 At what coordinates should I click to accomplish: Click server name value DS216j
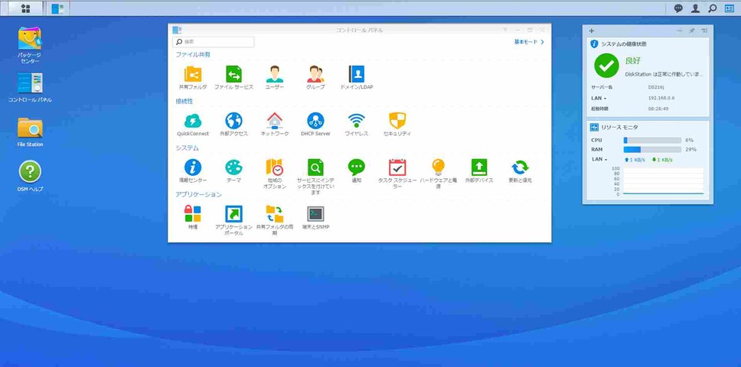coord(656,87)
